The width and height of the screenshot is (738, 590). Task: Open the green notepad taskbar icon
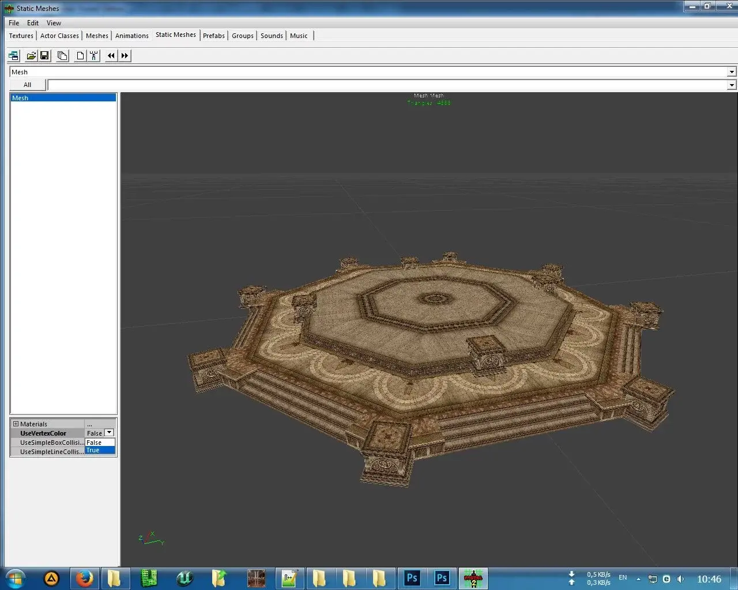click(x=288, y=578)
